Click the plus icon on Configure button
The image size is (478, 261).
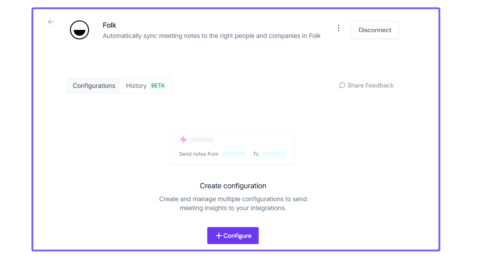[219, 236]
